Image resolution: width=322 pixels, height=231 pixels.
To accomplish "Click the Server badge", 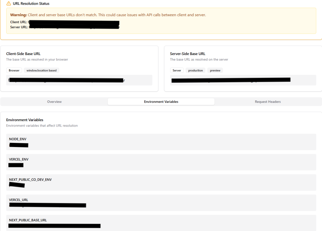I will pos(177,70).
